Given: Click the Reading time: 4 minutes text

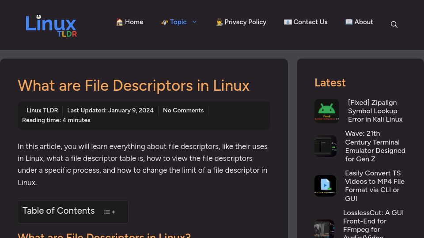Looking at the screenshot, I should (56, 120).
